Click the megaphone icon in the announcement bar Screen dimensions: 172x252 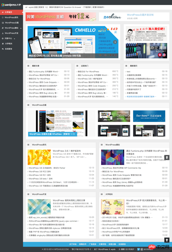pyautogui.click(x=26, y=7)
